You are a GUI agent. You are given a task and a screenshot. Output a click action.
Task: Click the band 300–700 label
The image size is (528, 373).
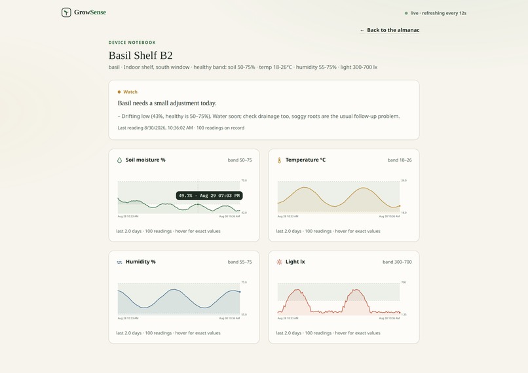point(397,262)
